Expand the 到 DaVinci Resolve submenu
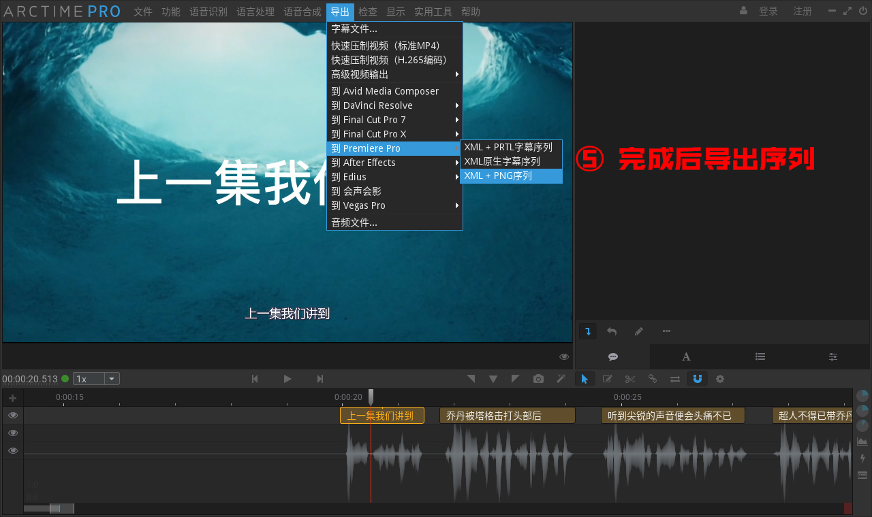The height and width of the screenshot is (517, 872). [372, 105]
